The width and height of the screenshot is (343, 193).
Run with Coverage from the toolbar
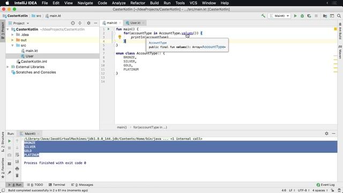click(309, 16)
